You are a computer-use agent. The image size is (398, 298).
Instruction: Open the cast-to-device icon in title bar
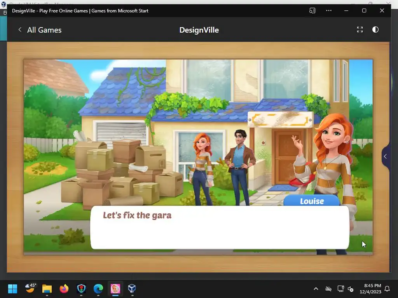click(312, 10)
